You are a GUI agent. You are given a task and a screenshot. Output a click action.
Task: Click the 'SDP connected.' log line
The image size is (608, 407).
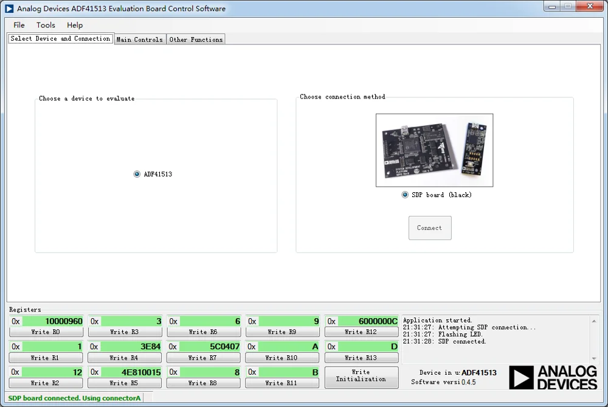(444, 341)
